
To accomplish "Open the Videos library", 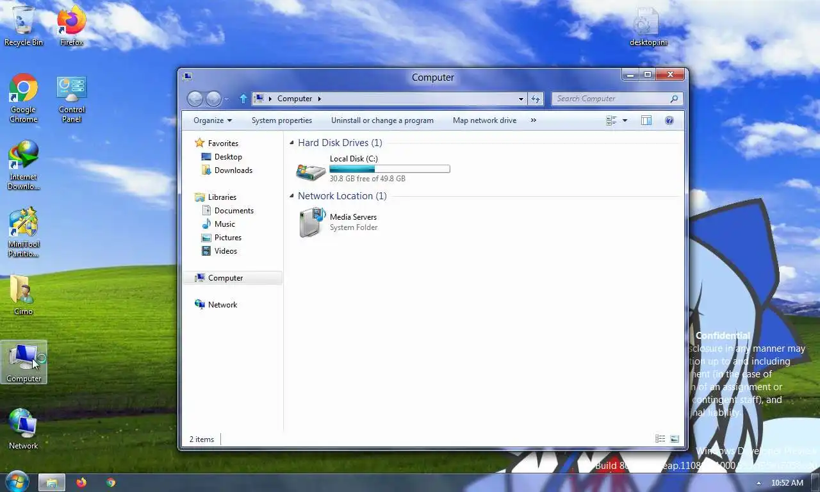I will tap(225, 251).
